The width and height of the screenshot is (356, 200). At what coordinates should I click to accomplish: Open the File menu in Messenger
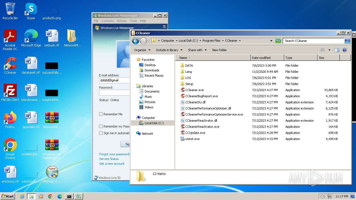click(96, 21)
